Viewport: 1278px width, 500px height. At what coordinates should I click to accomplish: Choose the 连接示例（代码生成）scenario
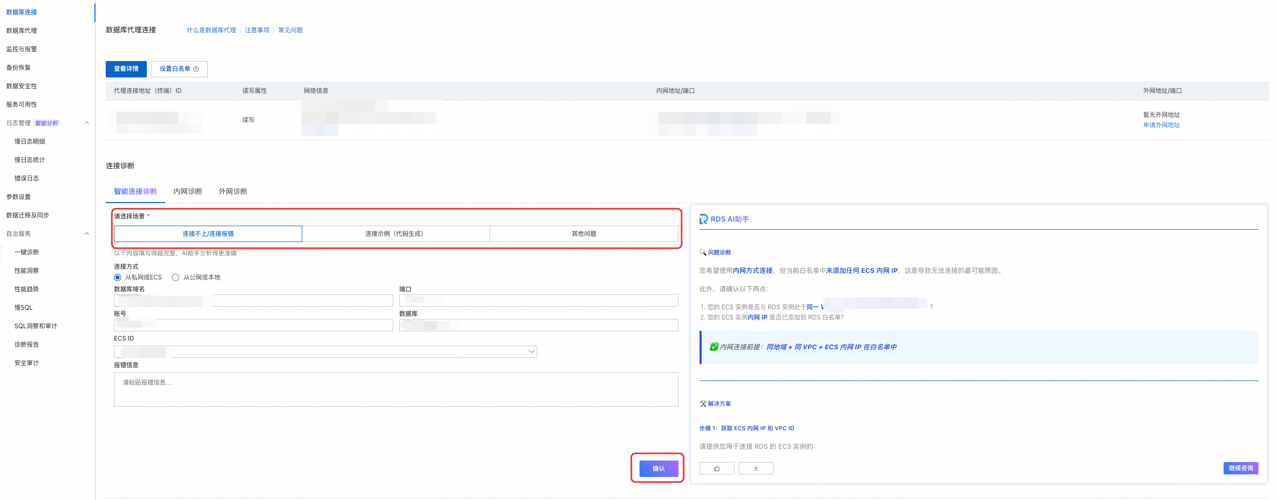click(396, 234)
